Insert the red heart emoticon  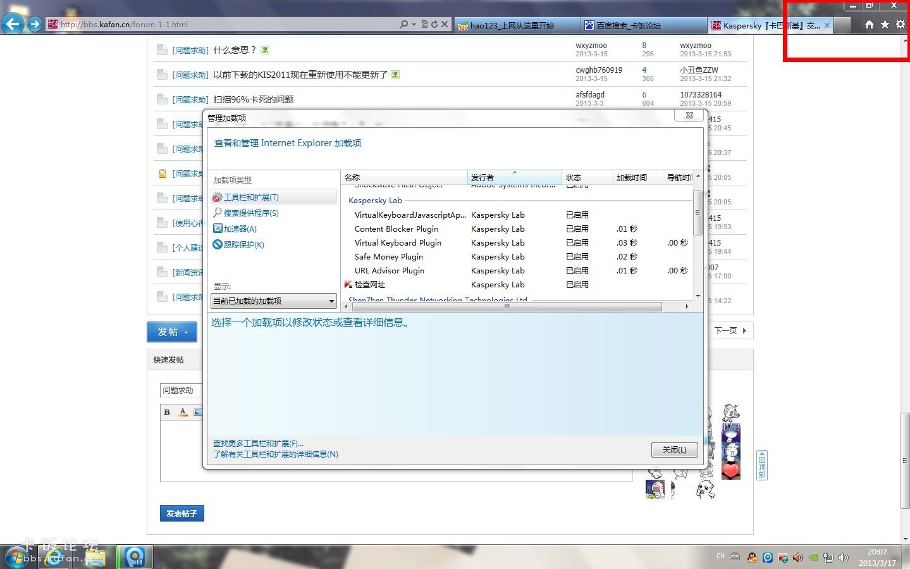[x=730, y=470]
